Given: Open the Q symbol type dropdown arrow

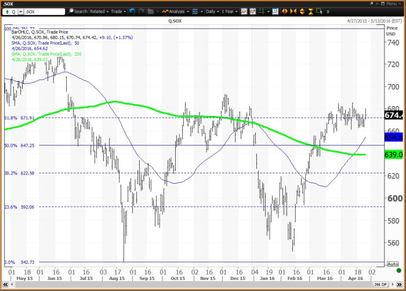Looking at the screenshot, I should (x=20, y=12).
